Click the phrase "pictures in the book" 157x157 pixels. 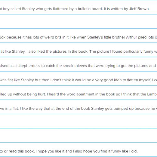pyautogui.click(x=70, y=51)
